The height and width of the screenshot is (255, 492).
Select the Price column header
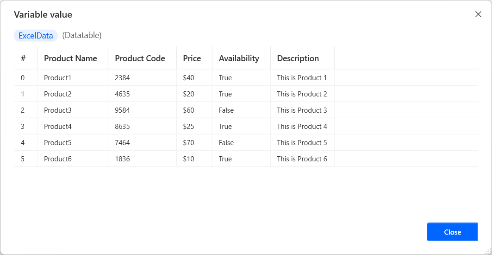(x=192, y=58)
